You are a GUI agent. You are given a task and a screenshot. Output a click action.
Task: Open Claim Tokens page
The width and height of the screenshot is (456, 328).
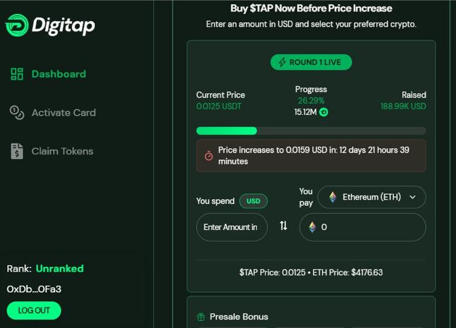pyautogui.click(x=52, y=151)
